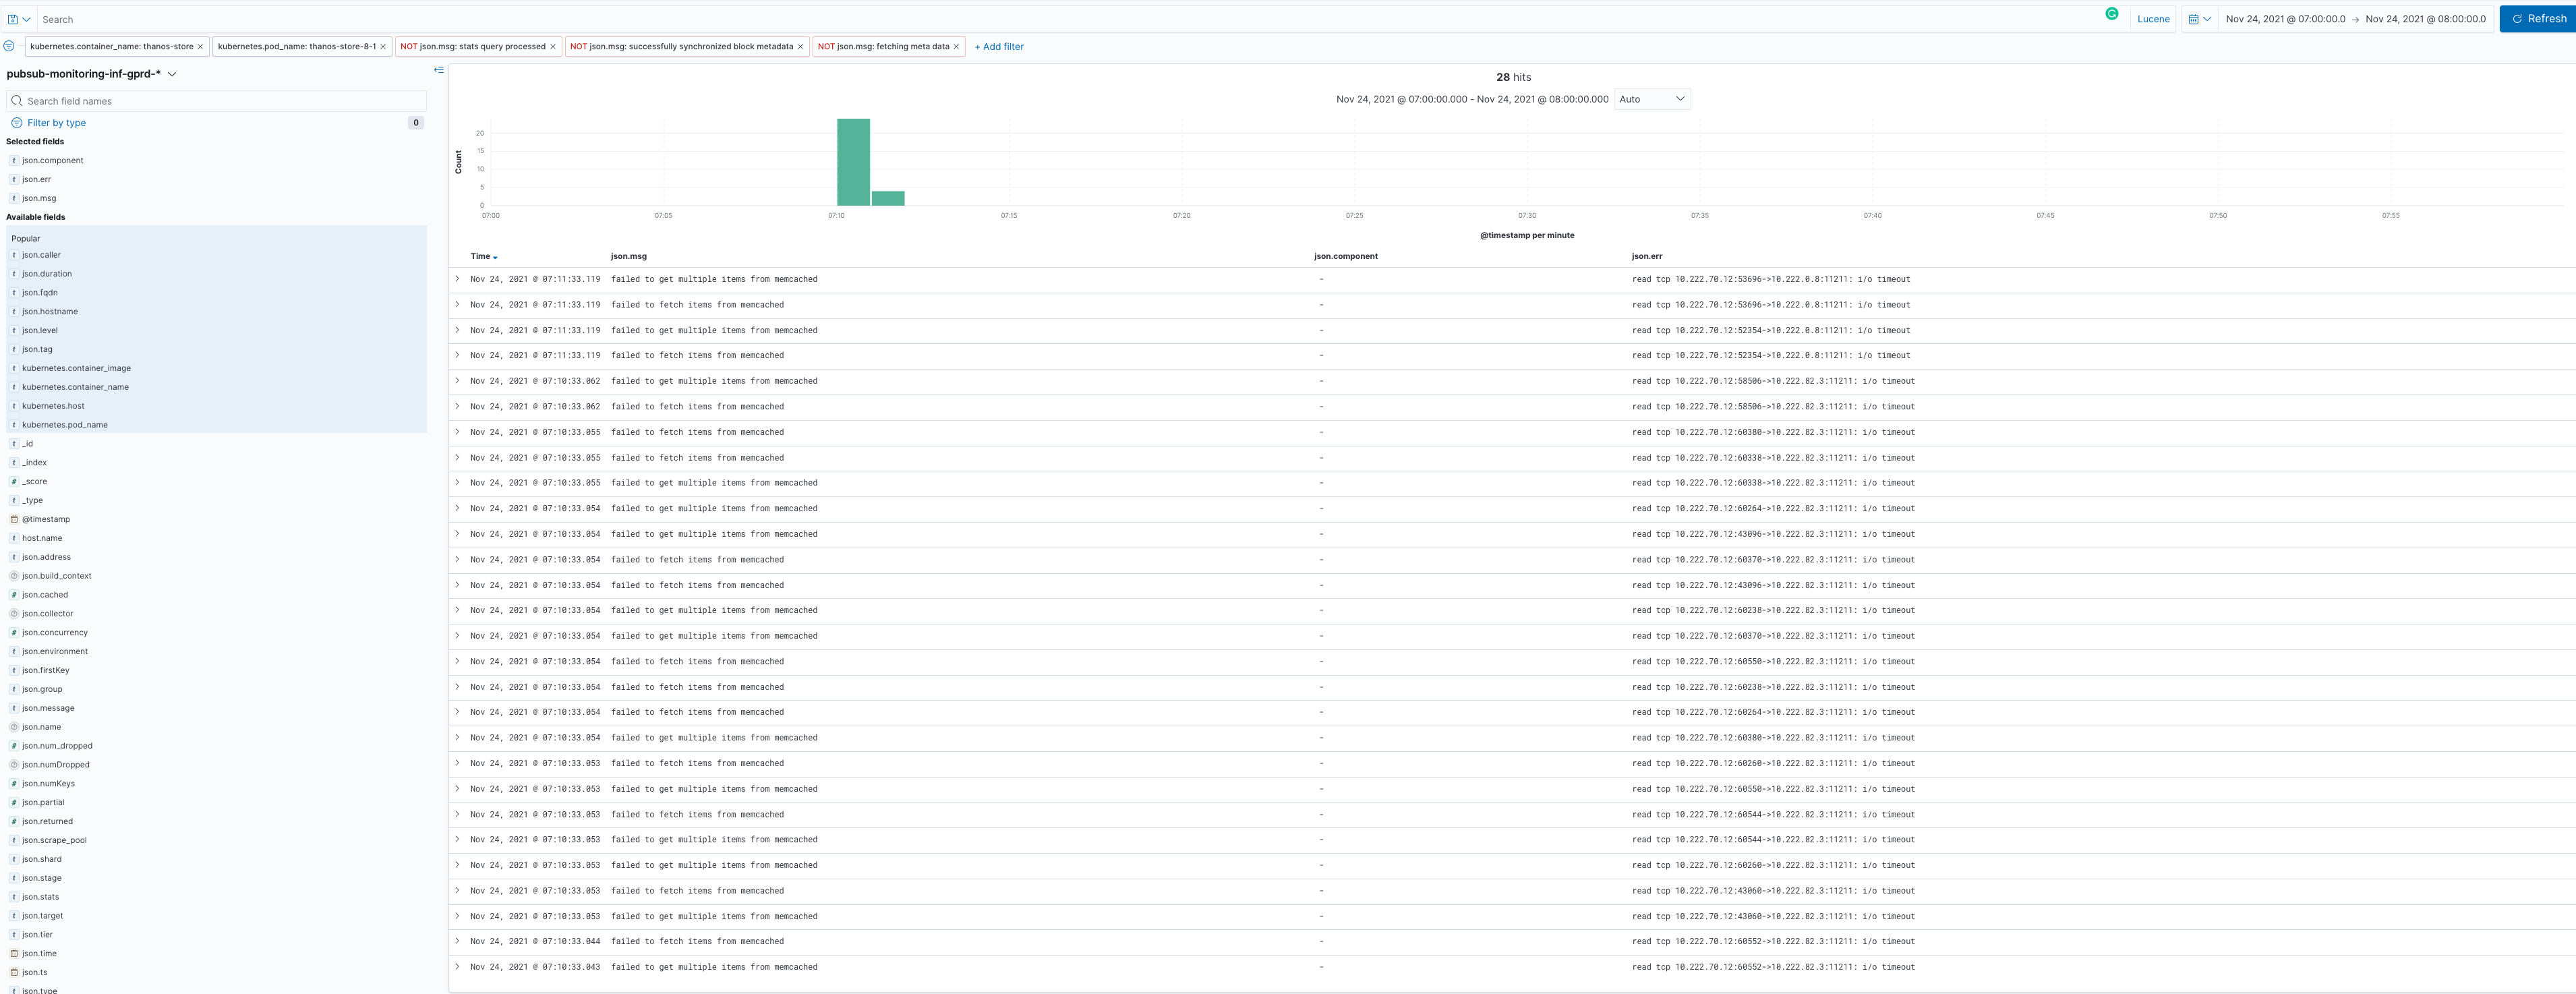Sort by the Time column header
2576x994 pixels.
click(483, 257)
